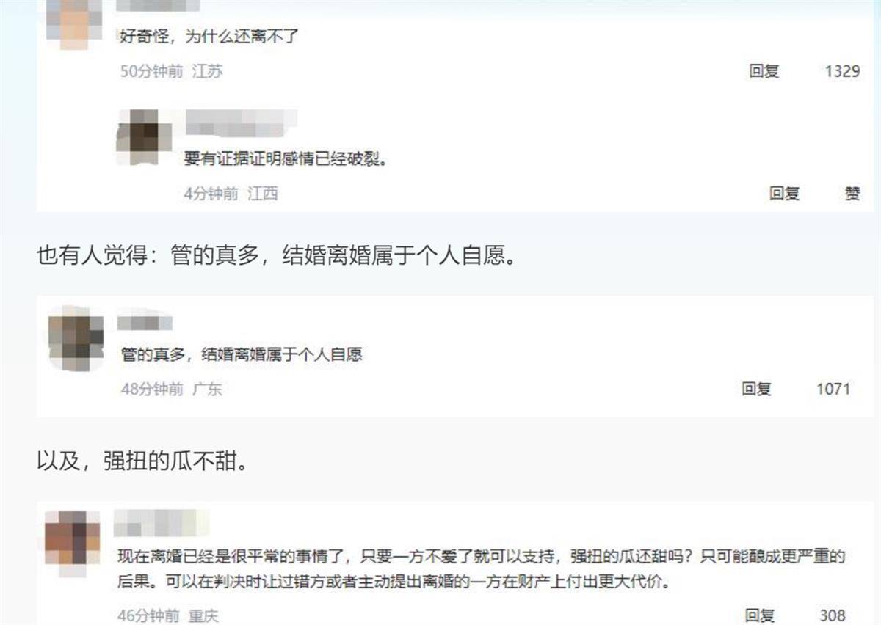Image resolution: width=881 pixels, height=625 pixels.
Task: Click 回复 on the 江苏 comment
Action: coord(764,71)
